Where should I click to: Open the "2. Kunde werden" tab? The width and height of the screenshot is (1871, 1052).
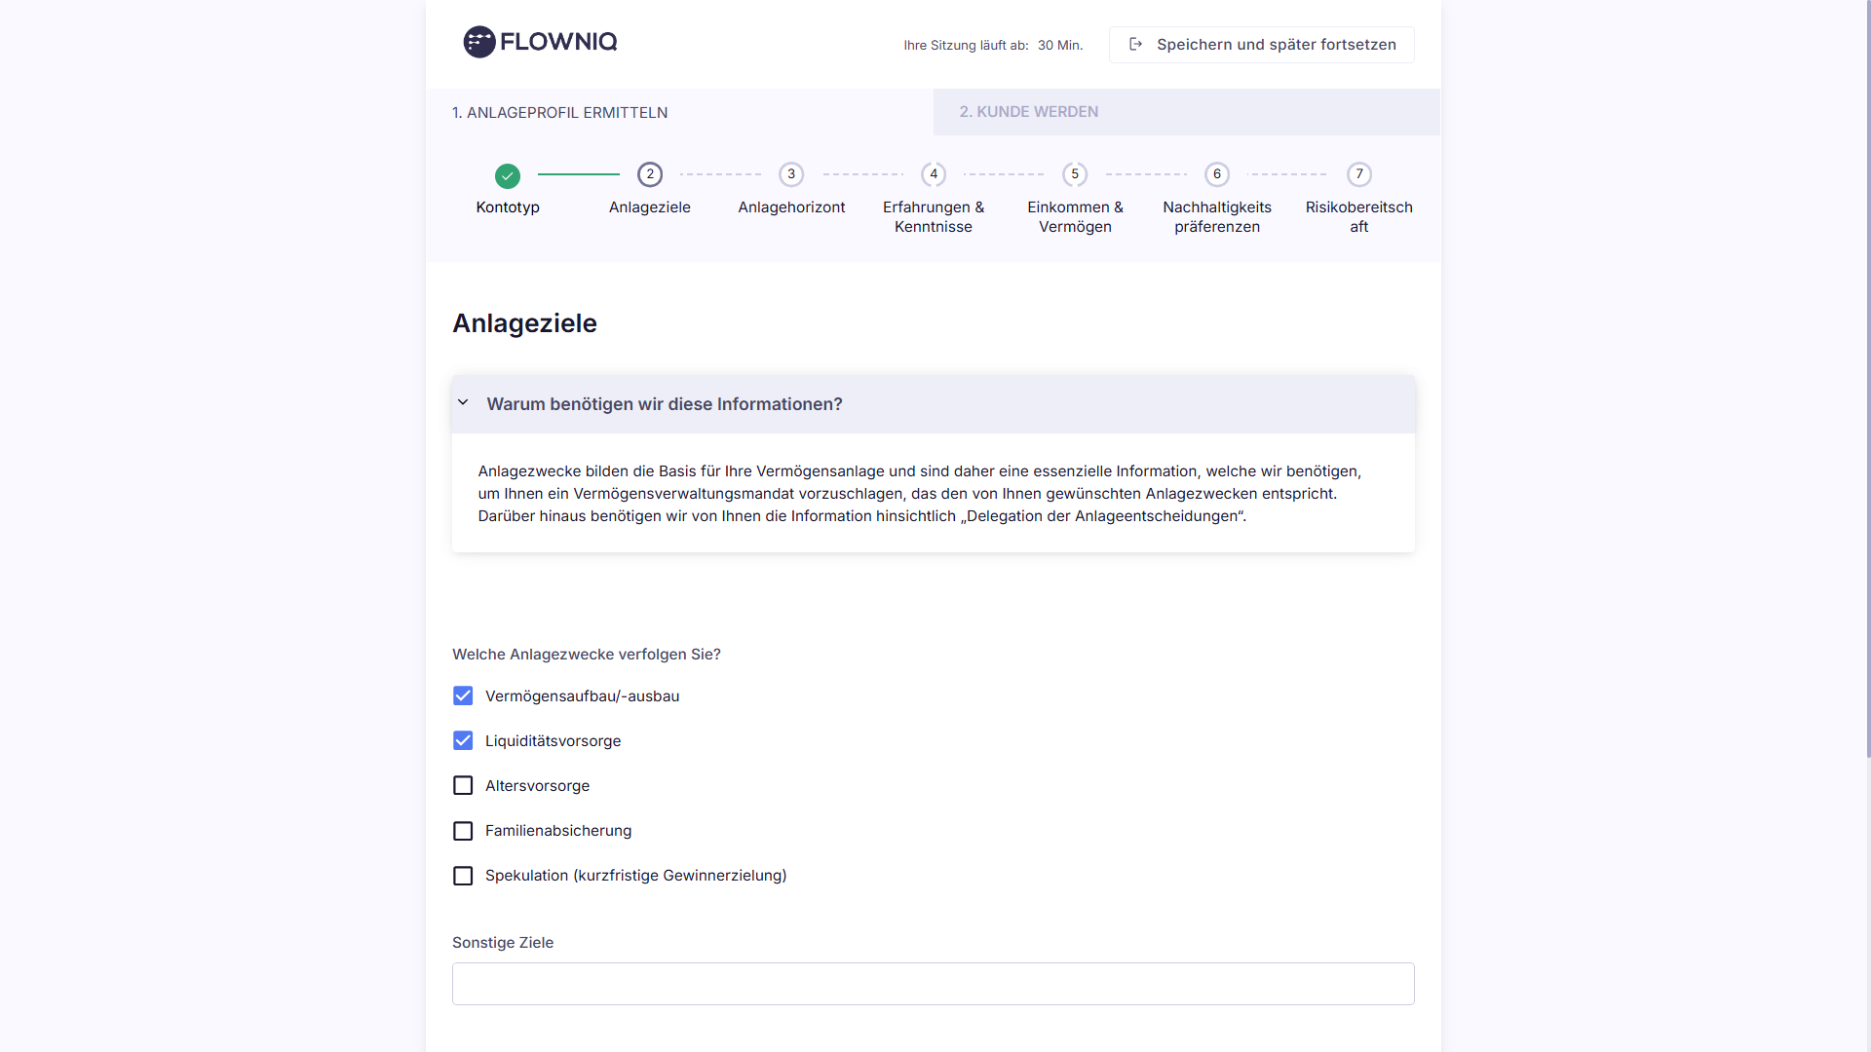[x=1028, y=112]
